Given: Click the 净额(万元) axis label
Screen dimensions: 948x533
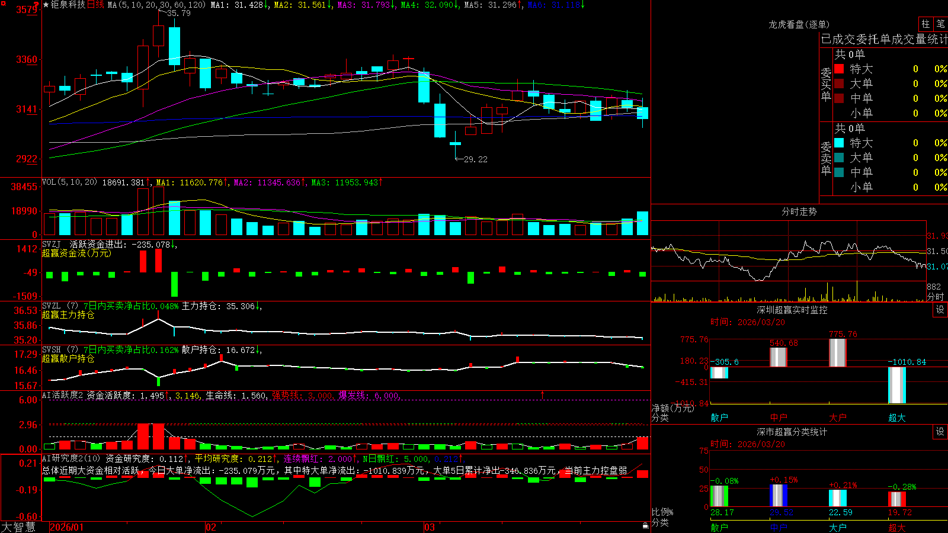Looking at the screenshot, I should pos(672,408).
